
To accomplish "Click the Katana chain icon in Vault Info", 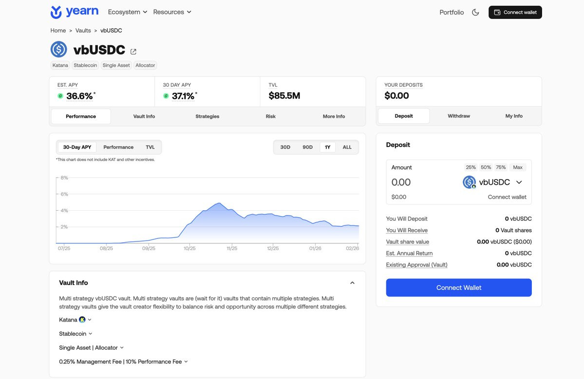I will [x=82, y=320].
